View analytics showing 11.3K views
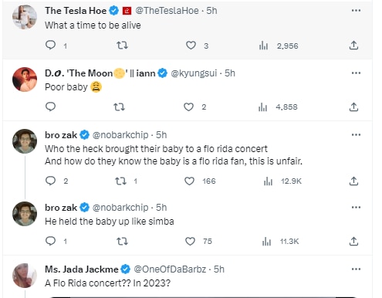 click(280, 242)
